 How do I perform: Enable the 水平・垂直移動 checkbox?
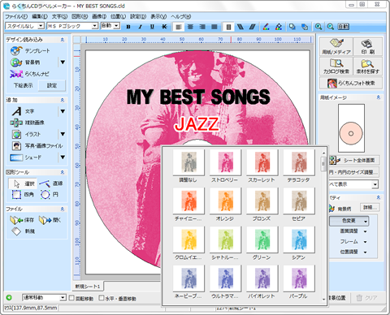point(102,298)
